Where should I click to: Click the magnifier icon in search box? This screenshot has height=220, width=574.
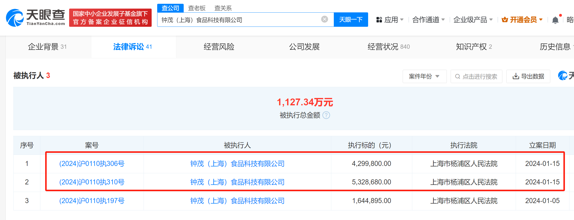coord(457,76)
